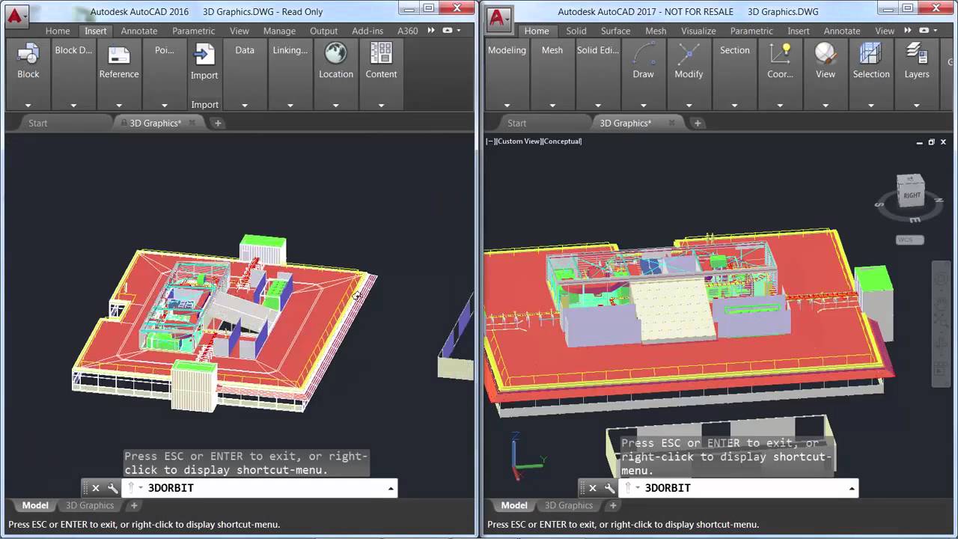
Task: Click the command line customize wrench in AutoCAD 2016
Action: point(112,488)
